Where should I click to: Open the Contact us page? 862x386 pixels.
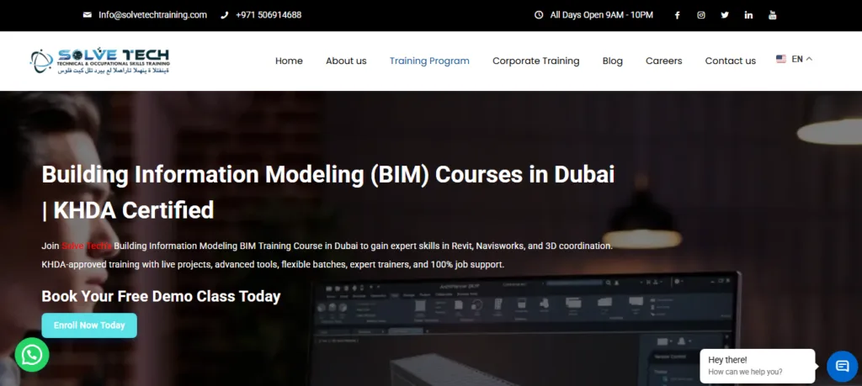coord(730,61)
